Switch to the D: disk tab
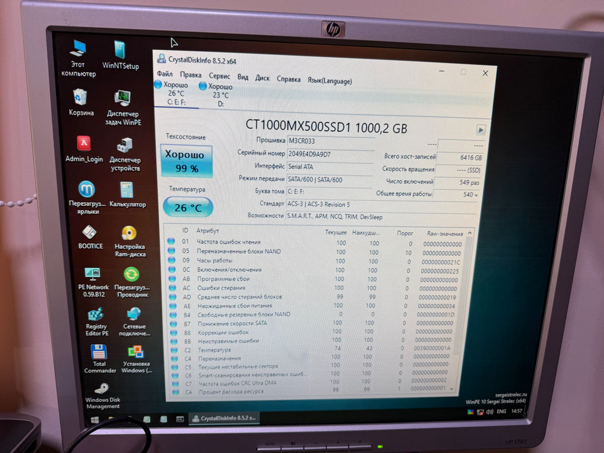 click(217, 94)
